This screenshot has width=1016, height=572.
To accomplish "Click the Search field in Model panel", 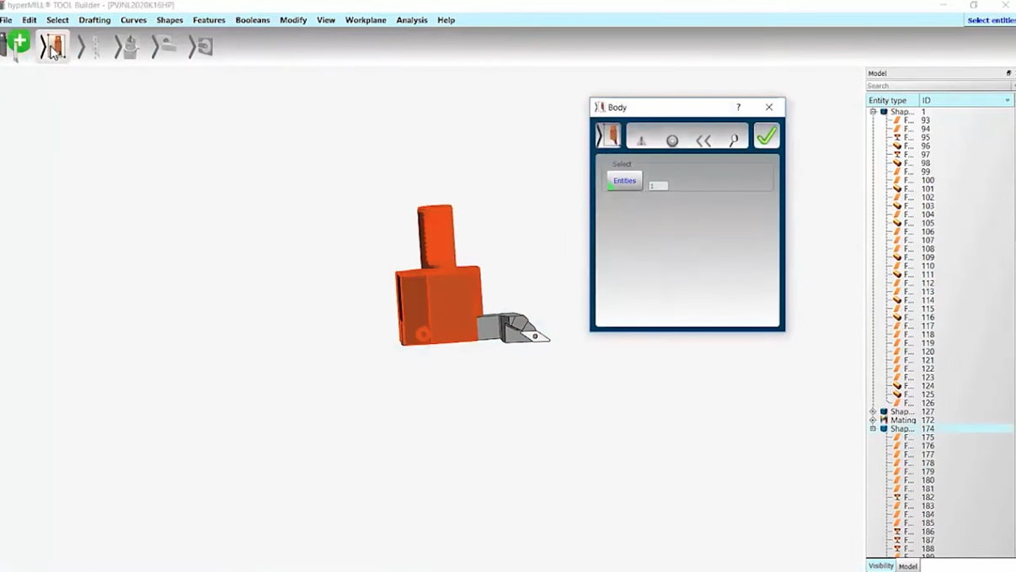I will [x=937, y=86].
